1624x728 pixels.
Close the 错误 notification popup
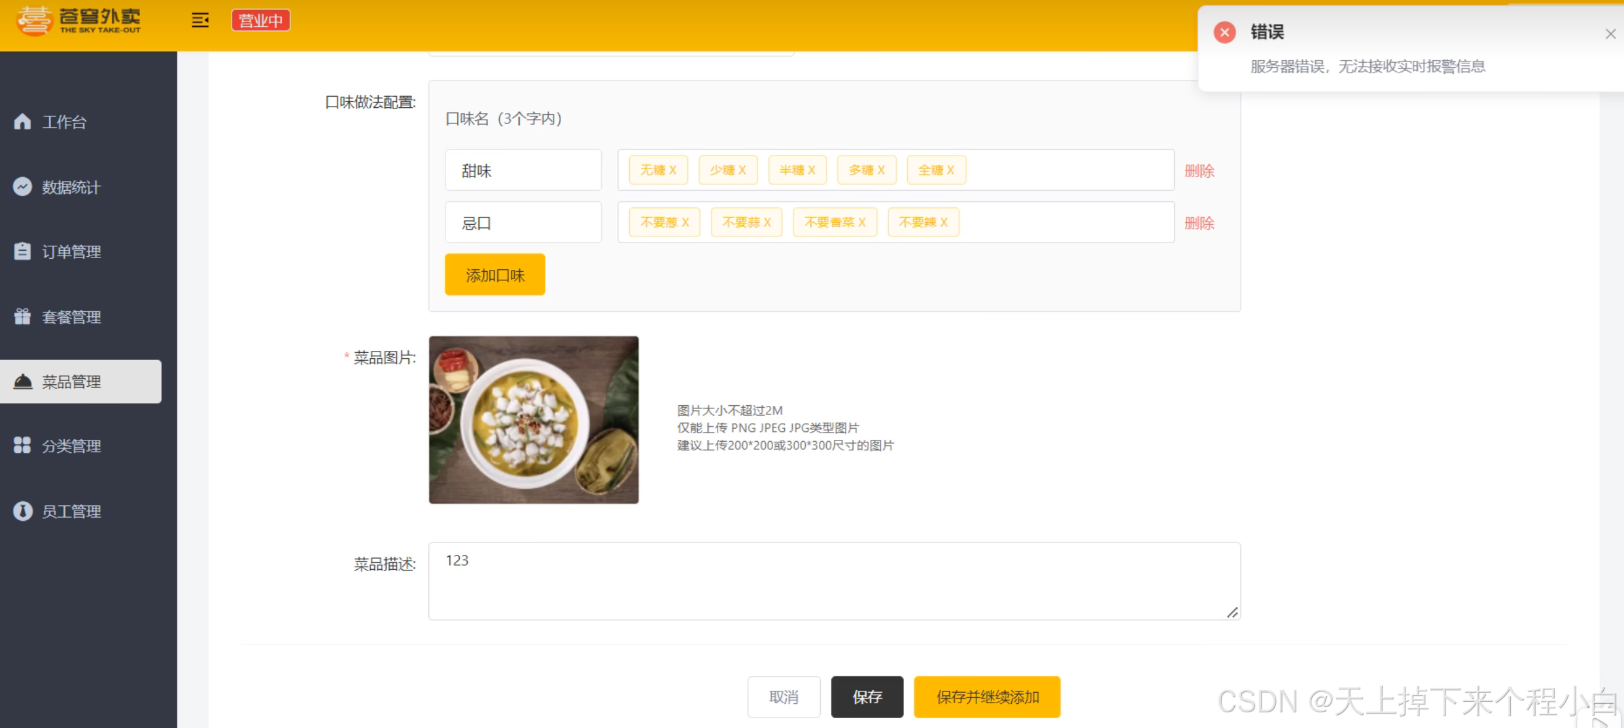1610,34
